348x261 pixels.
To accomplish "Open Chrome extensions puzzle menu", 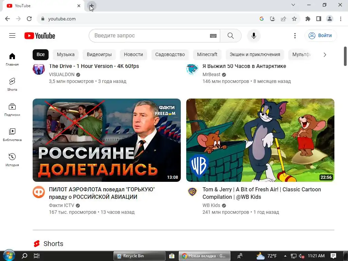I will (x=308, y=19).
